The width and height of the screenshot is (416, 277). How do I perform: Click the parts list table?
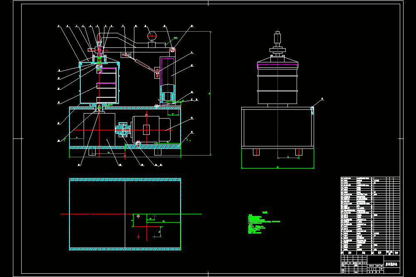click(x=370, y=215)
